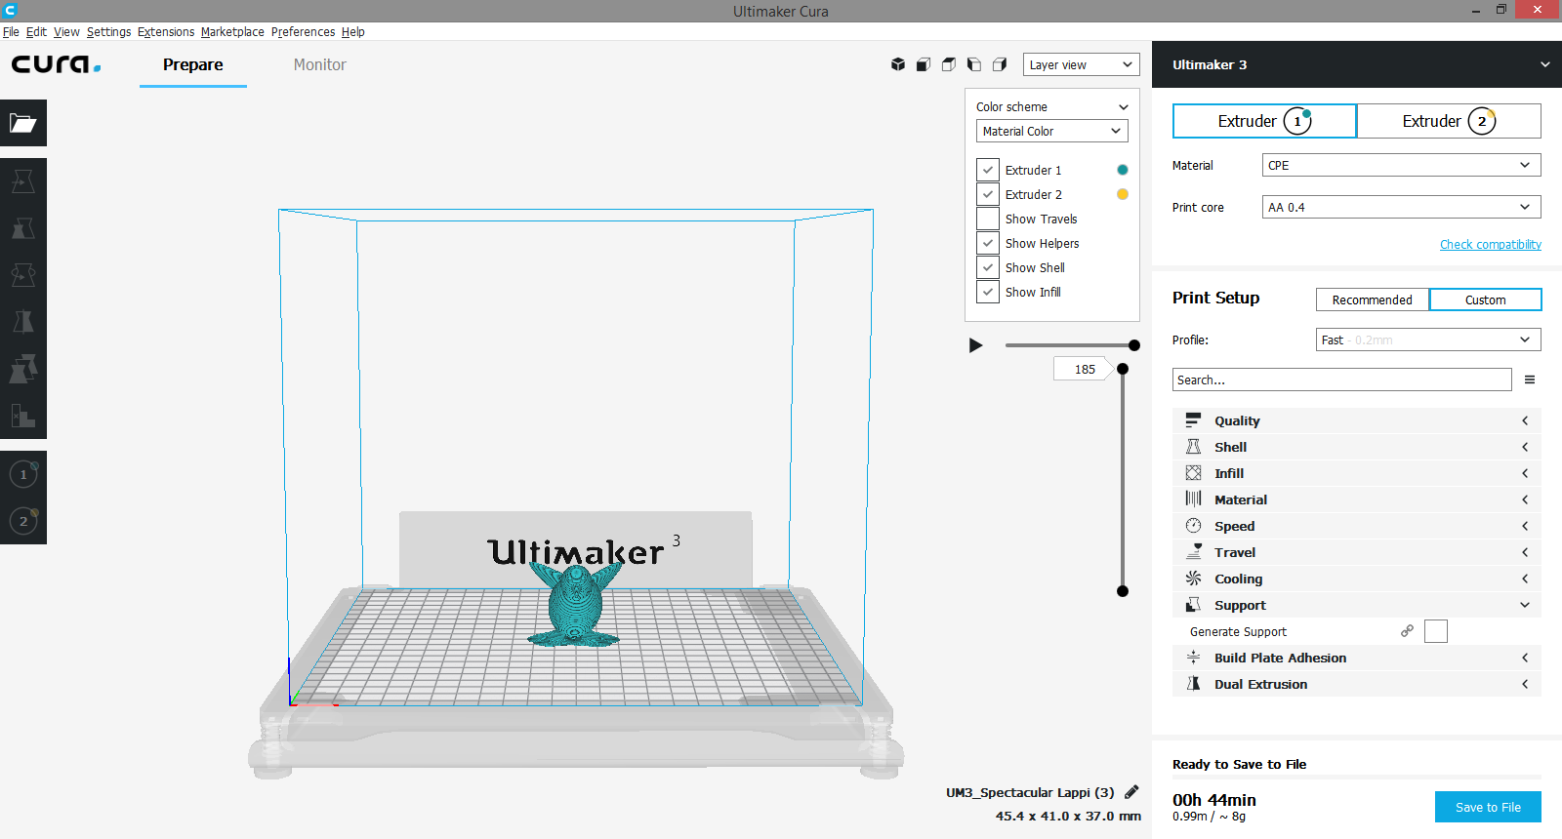Click Save to File button

1488,807
